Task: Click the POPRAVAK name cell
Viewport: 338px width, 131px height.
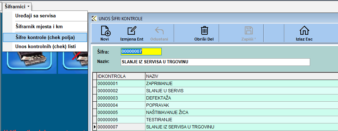Action: point(242,105)
